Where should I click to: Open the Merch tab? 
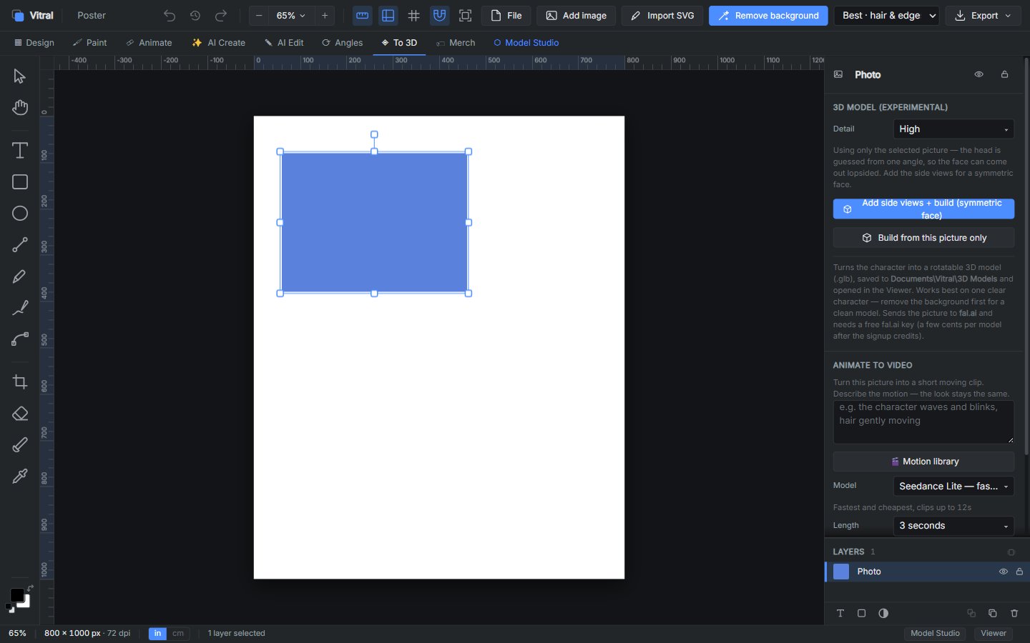(456, 43)
